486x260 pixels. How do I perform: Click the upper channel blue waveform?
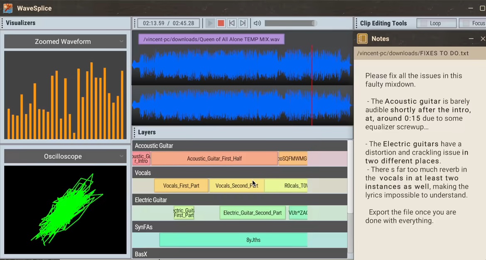[x=243, y=65]
